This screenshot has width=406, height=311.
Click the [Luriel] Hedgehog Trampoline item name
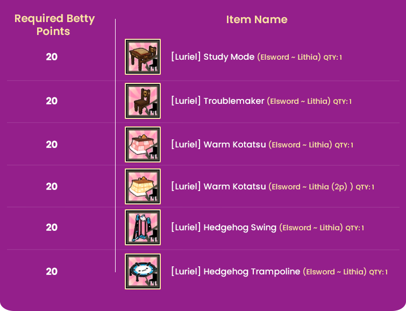click(235, 272)
